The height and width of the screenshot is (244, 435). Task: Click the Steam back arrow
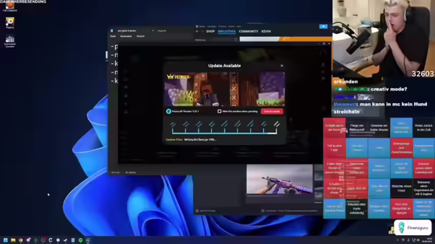pos(197,32)
